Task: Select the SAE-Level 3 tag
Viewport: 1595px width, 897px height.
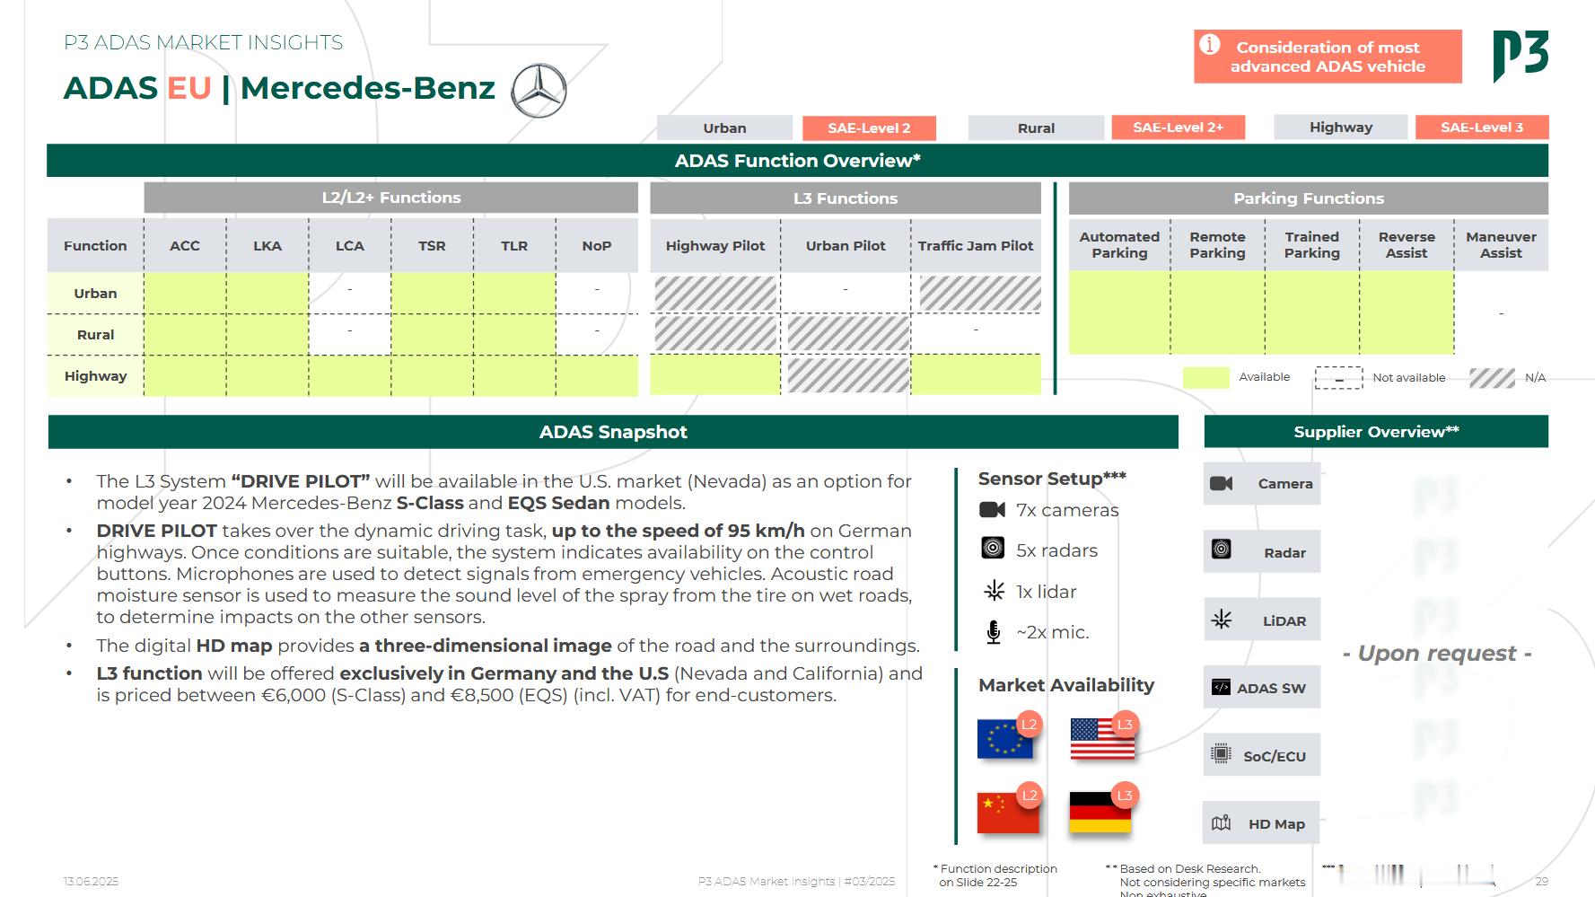Action: click(x=1482, y=128)
